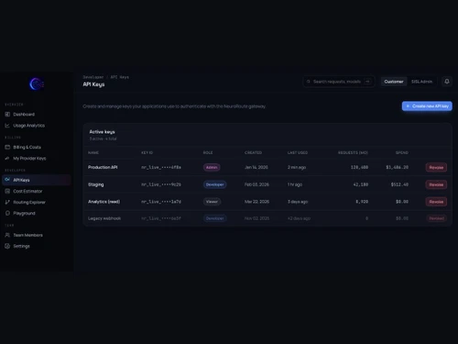Click Feb 03, 2026 created date

256,184
